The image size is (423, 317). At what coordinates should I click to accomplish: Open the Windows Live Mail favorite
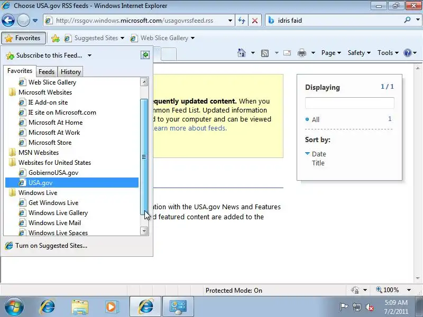54,222
